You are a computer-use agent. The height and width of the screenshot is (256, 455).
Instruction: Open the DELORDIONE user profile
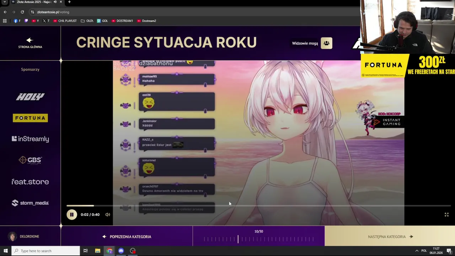25,236
